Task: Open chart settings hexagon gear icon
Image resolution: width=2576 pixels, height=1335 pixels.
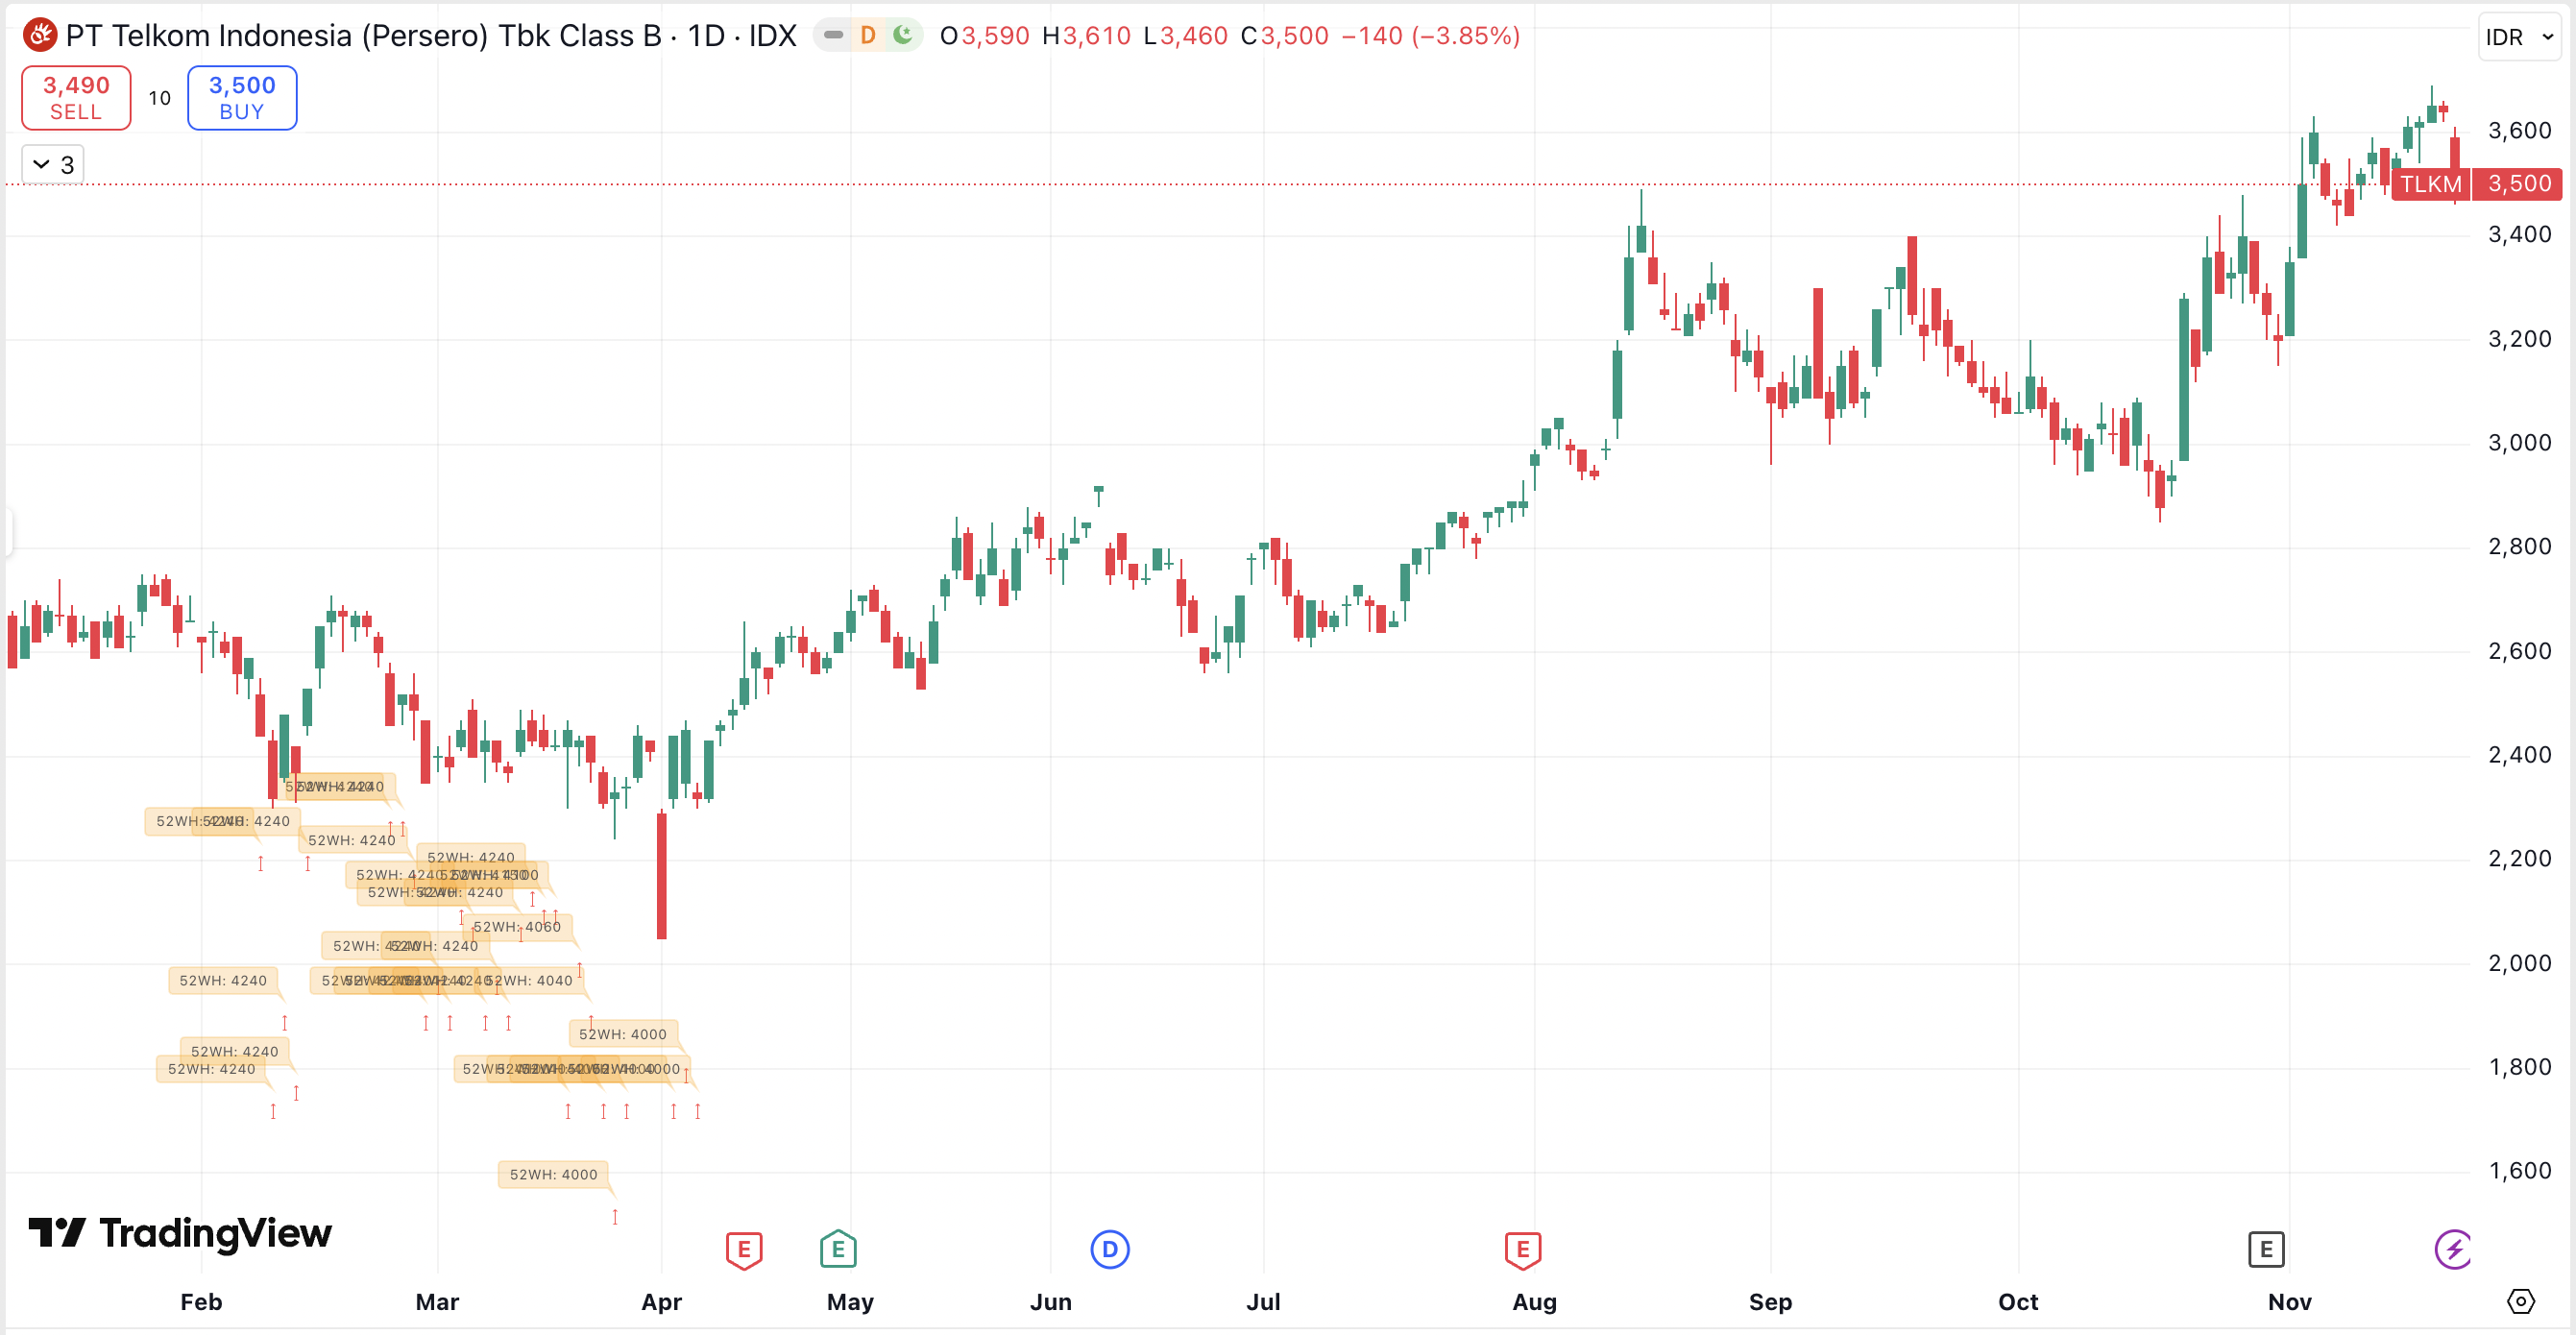Action: [x=2521, y=1301]
